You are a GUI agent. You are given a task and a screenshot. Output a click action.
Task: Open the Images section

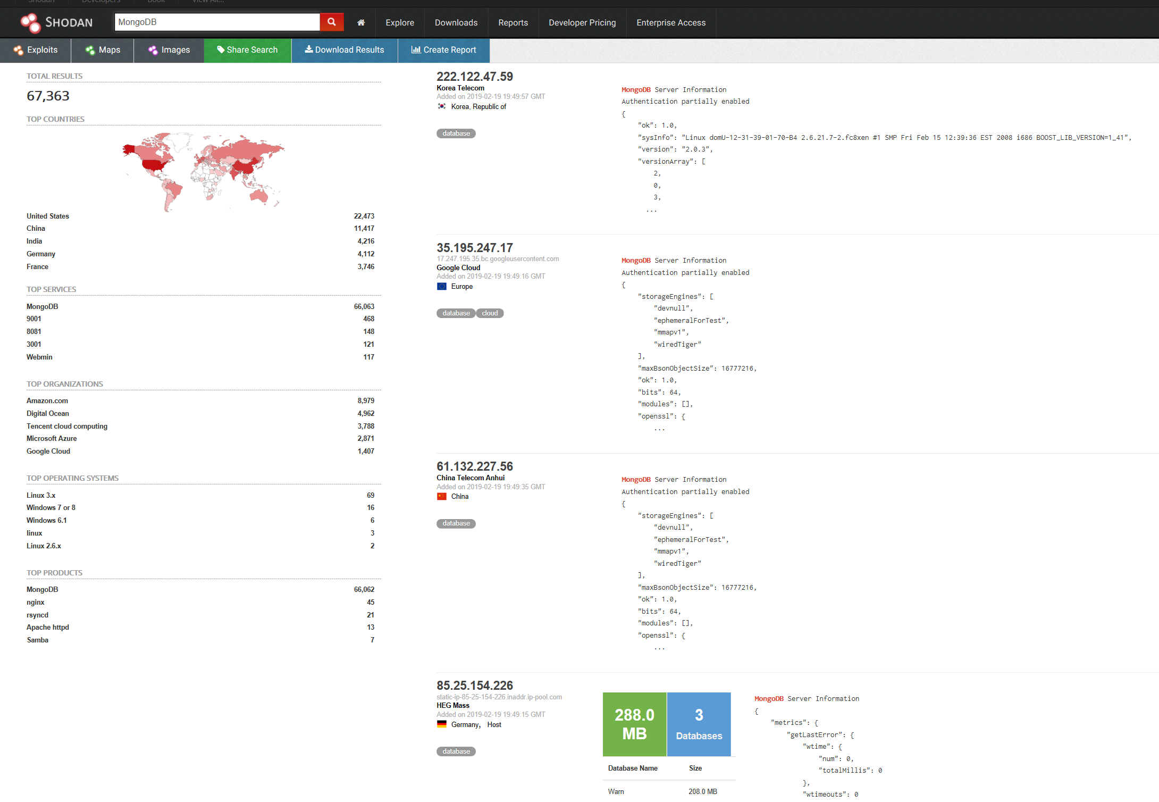pos(169,50)
